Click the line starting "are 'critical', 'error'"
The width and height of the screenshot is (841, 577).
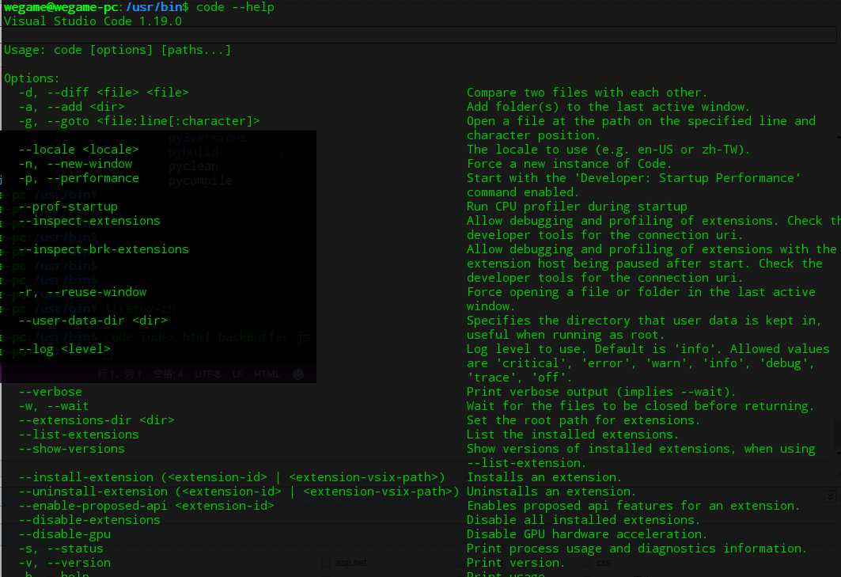[641, 363]
